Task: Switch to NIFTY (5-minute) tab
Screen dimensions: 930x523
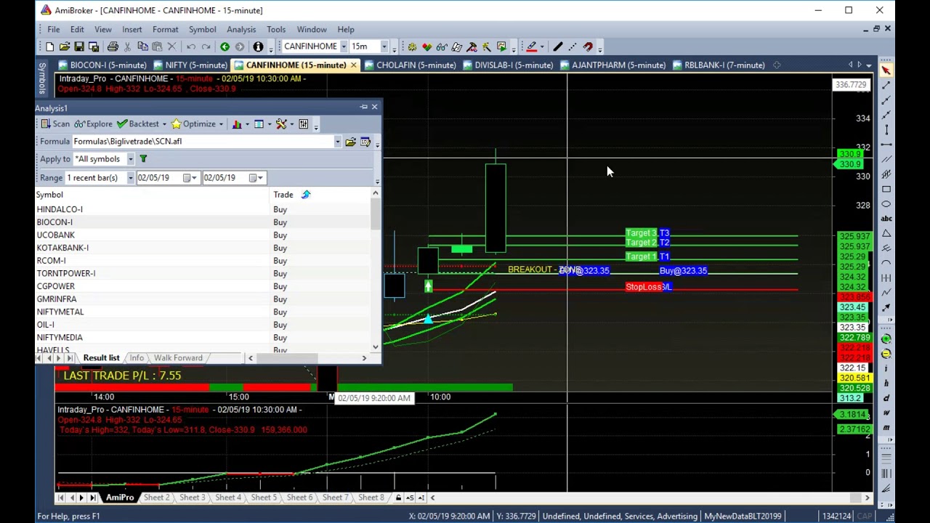Action: click(x=190, y=65)
